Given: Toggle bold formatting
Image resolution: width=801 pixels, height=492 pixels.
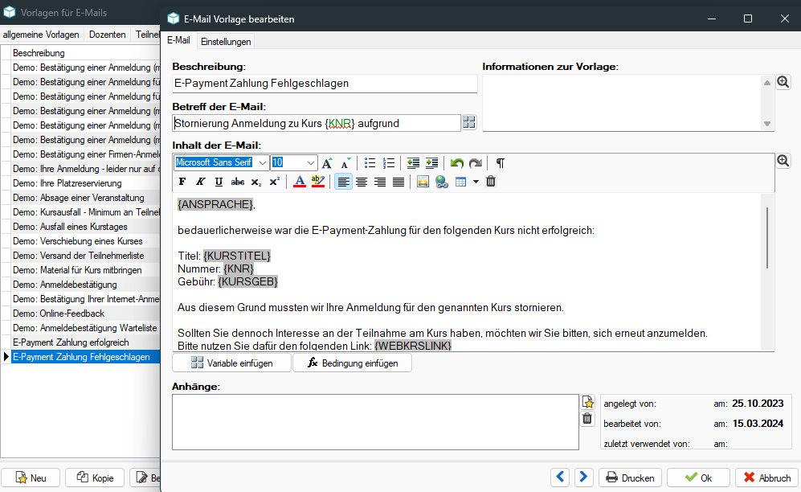Looking at the screenshot, I should (x=182, y=182).
